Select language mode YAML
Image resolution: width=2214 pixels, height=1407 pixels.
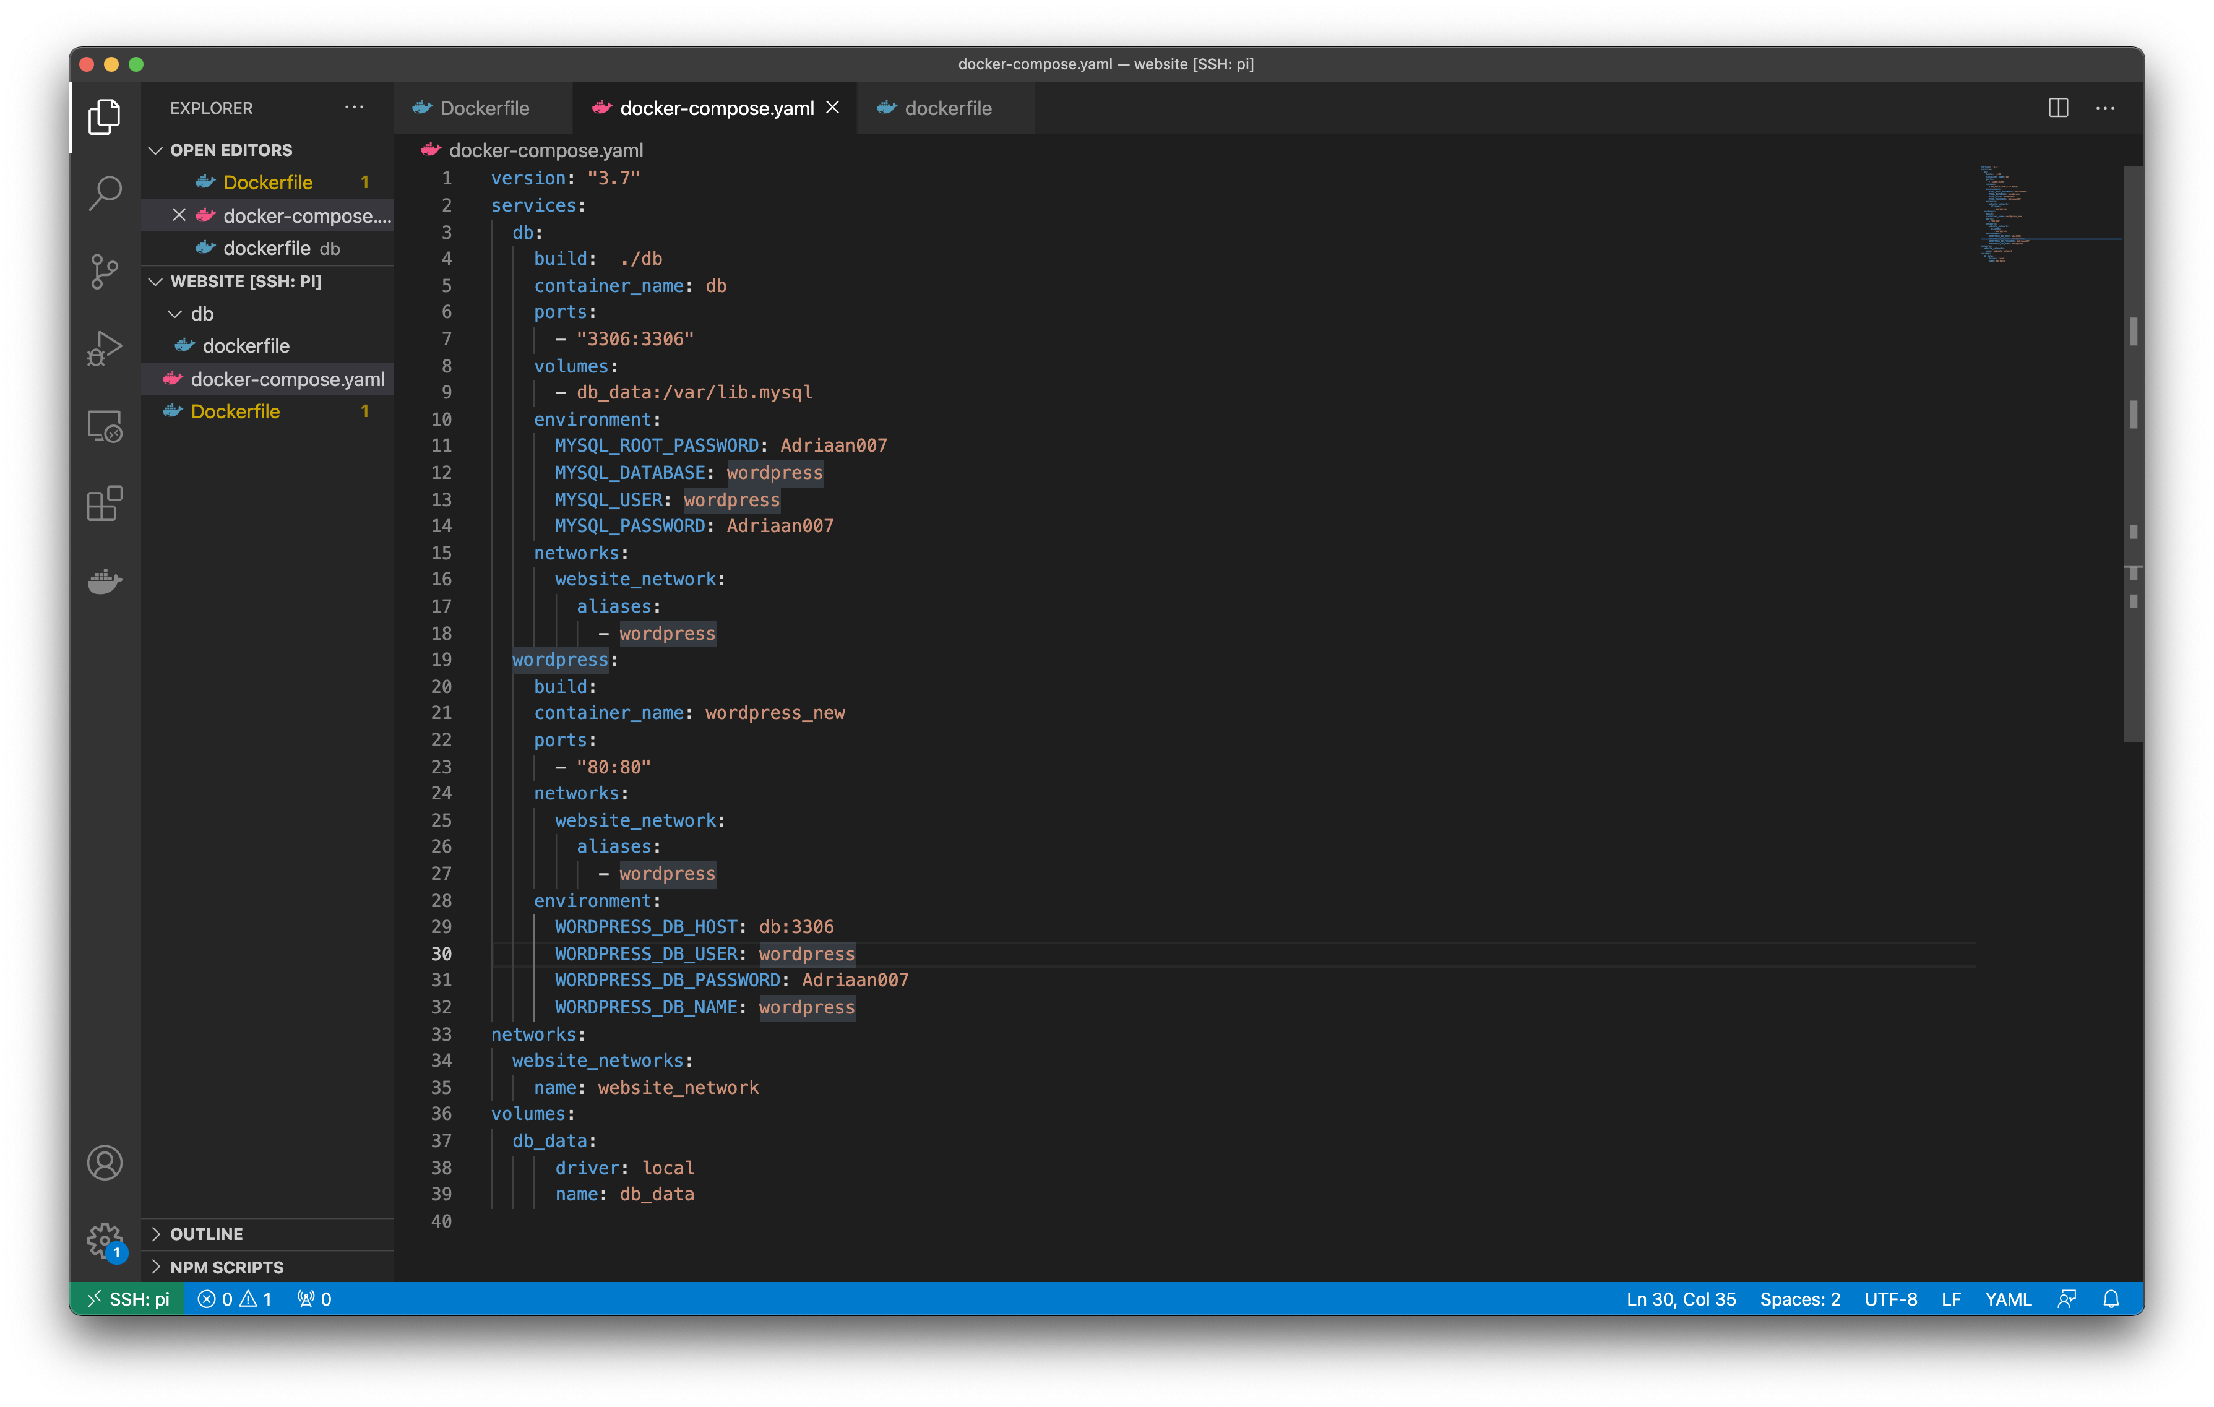pyautogui.click(x=2007, y=1299)
